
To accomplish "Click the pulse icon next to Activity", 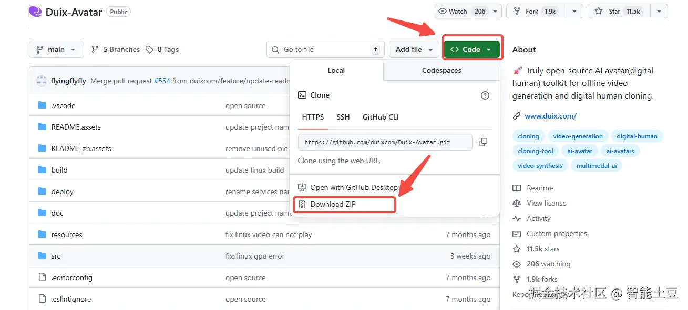I will point(517,218).
